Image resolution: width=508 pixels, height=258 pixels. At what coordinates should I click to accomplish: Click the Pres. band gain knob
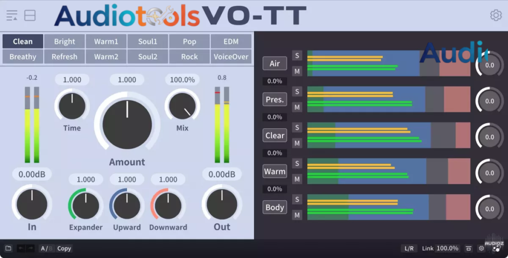click(490, 101)
